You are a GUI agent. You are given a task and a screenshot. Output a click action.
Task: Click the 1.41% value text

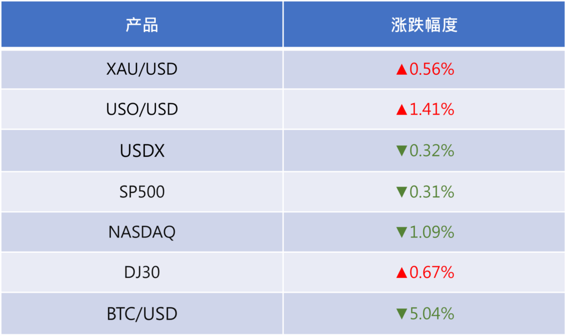click(x=432, y=110)
